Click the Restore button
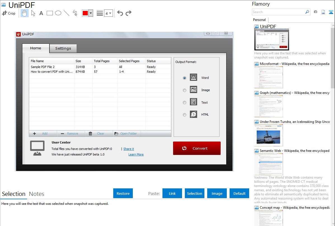Screen dimensions: 335x226 click(x=123, y=193)
